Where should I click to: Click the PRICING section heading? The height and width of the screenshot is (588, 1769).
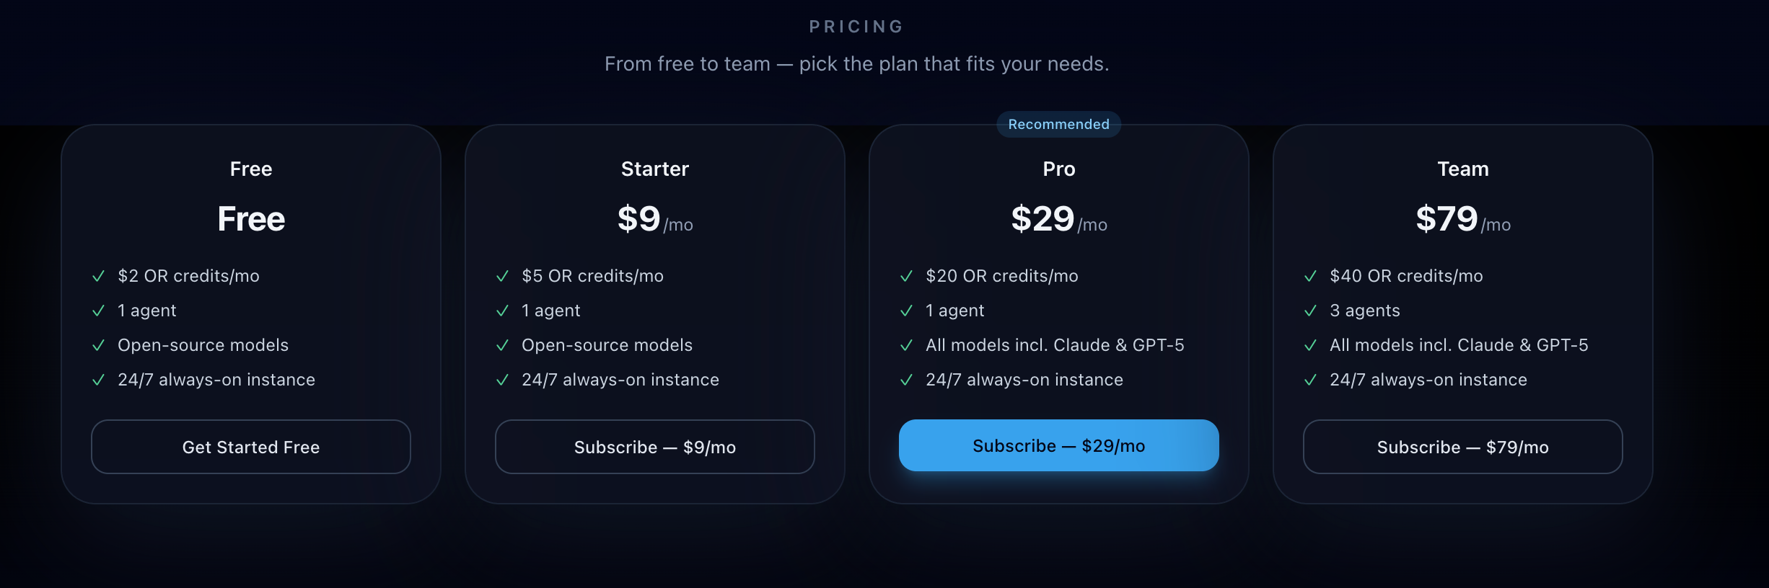(x=856, y=27)
